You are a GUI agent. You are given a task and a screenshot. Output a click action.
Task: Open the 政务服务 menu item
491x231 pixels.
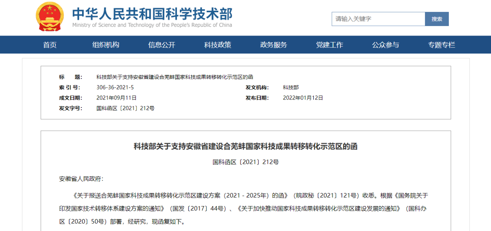click(x=273, y=45)
